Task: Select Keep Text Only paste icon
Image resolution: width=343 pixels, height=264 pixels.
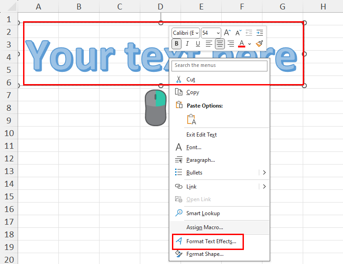Action: tap(191, 119)
